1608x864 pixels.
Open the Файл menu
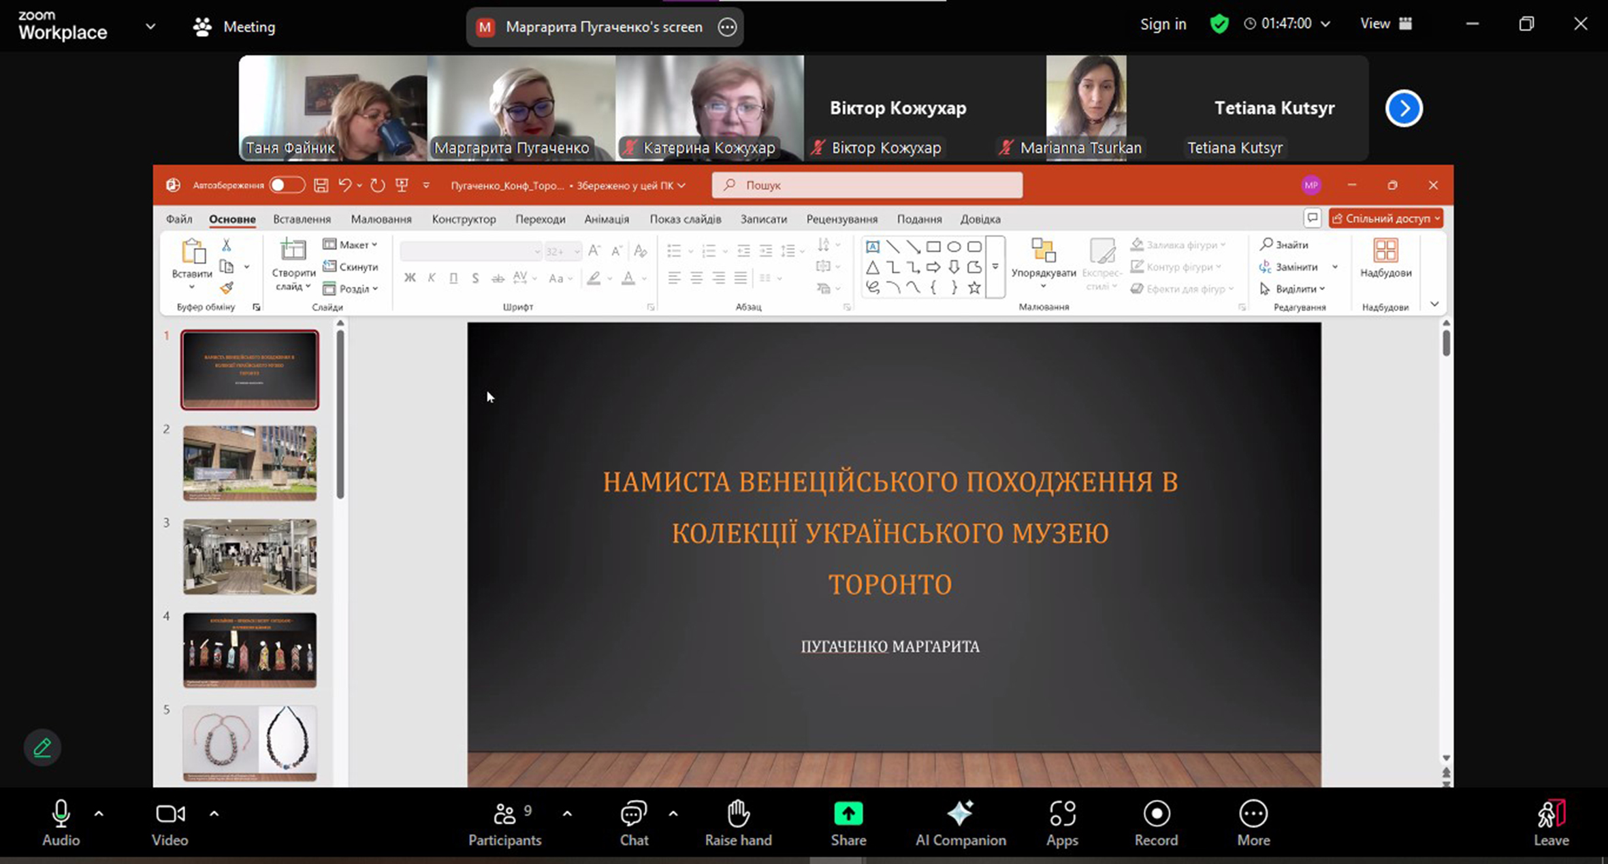coord(179,219)
